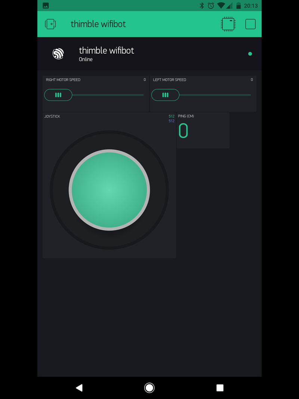Tap the green joystick knob
The height and width of the screenshot is (399, 299).
(109, 190)
